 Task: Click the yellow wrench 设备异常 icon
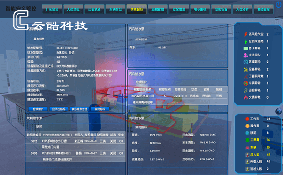point(246,69)
